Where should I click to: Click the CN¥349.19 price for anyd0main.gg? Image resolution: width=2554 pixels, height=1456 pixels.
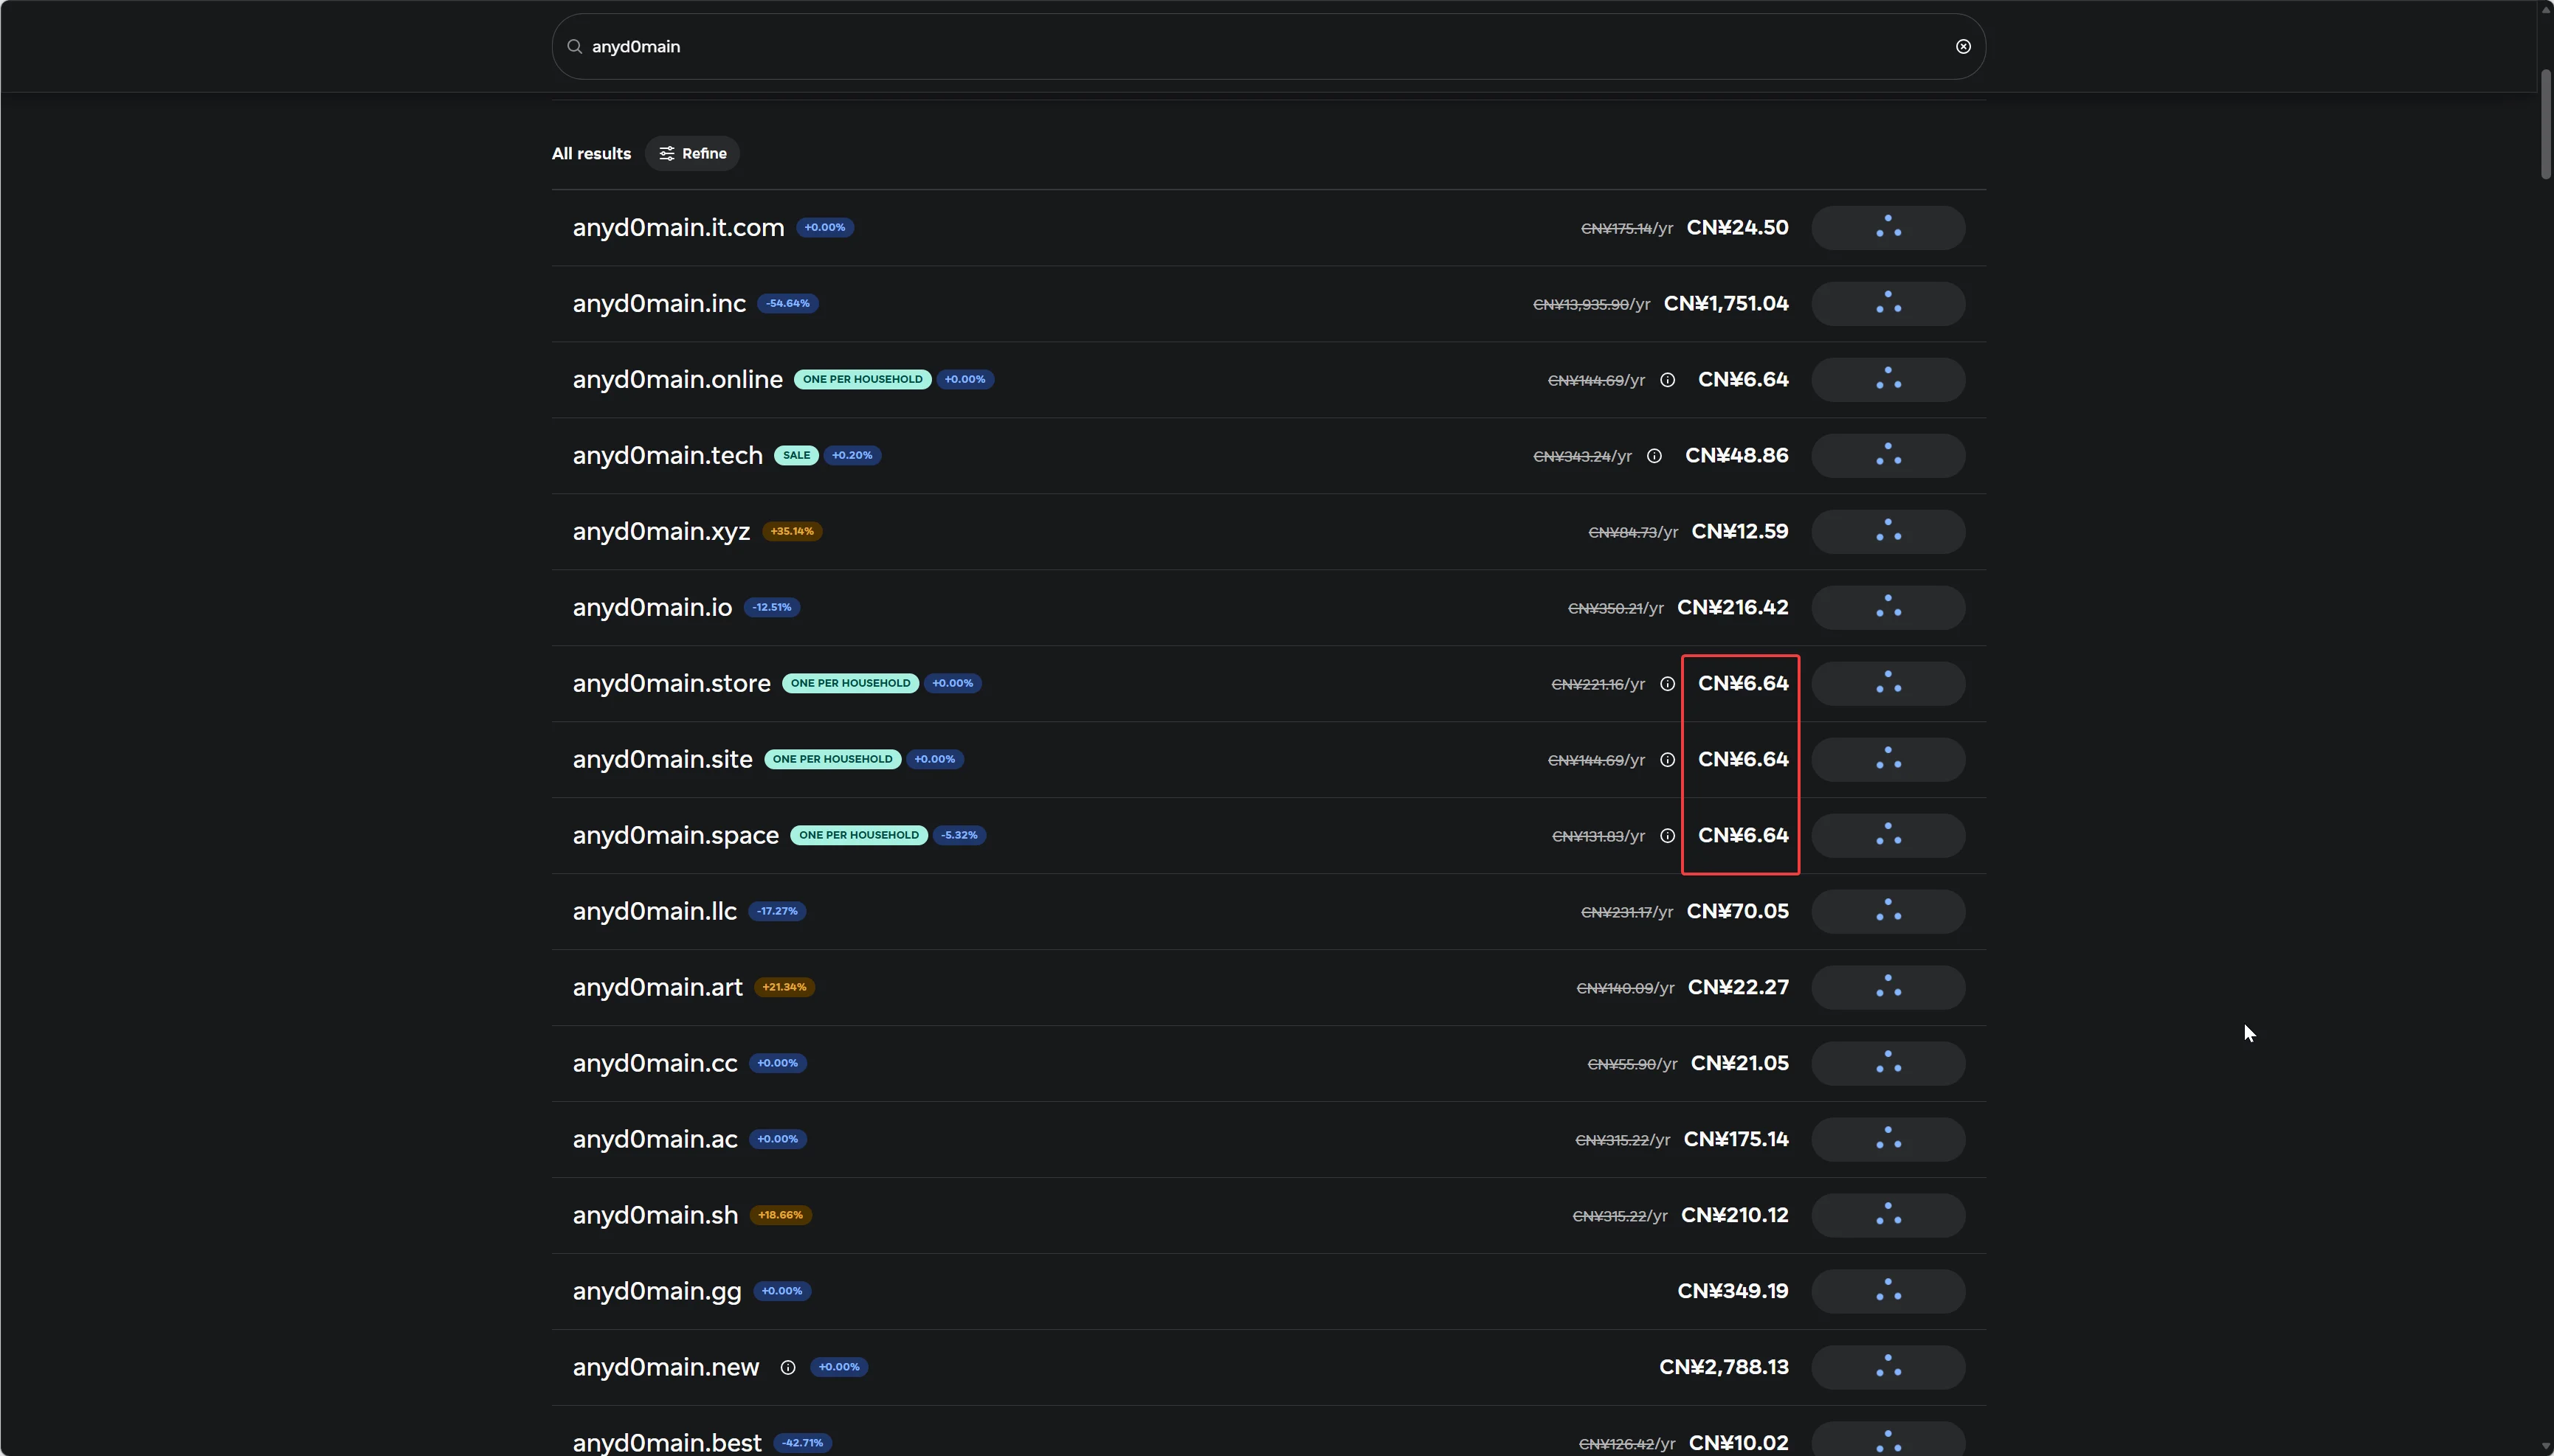click(1733, 1292)
